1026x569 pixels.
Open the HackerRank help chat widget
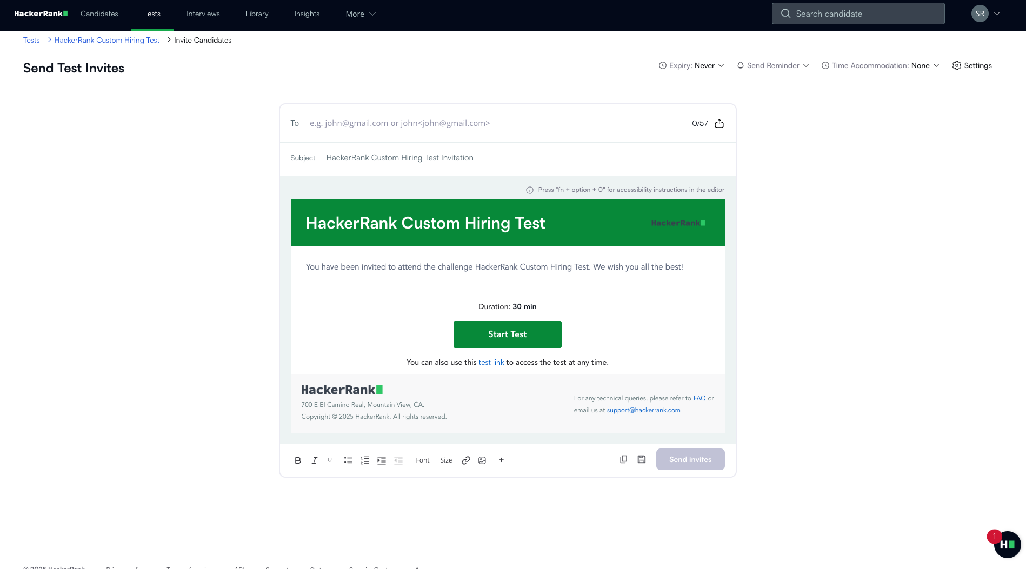1007,544
